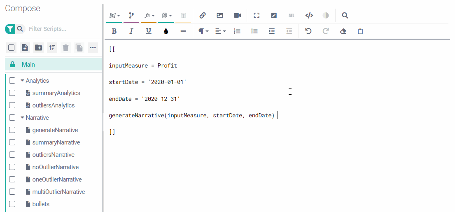Viewport: 455px width, 212px height.
Task: Tick the select-all scripts checkbox
Action: tap(11, 48)
